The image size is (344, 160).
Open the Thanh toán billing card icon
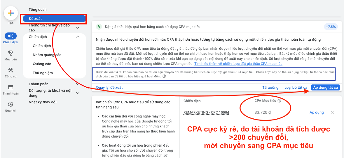coord(11,87)
